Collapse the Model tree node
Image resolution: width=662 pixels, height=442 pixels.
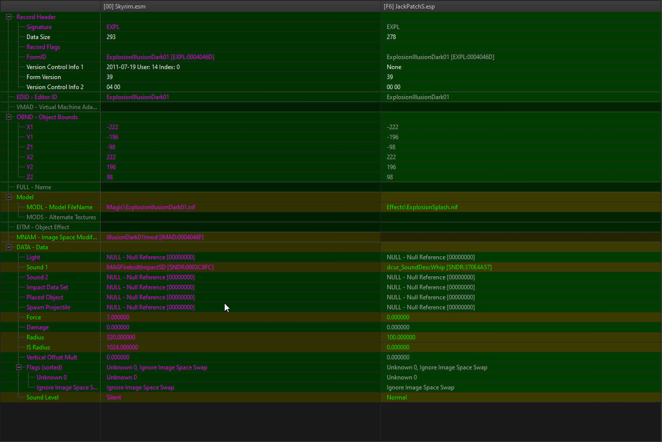point(9,197)
